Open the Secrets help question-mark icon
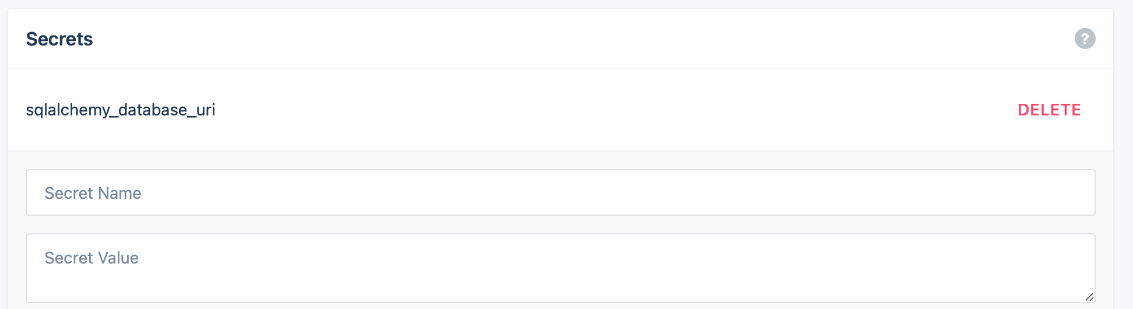Viewport: 1133px width, 309px height. point(1085,38)
